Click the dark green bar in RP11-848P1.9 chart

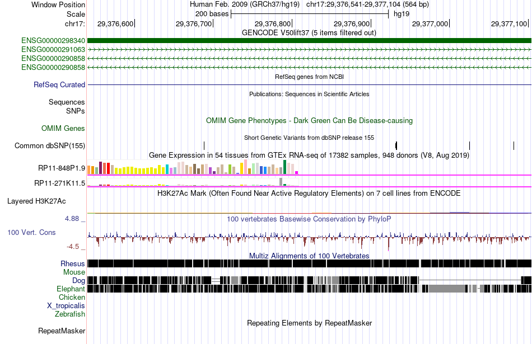coord(284,167)
